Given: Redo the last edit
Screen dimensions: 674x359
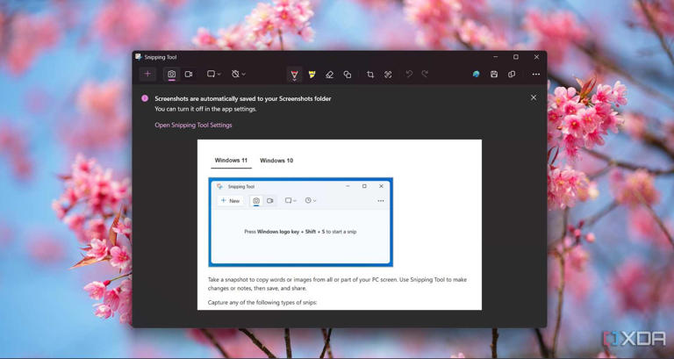Looking at the screenshot, I should coord(425,75).
